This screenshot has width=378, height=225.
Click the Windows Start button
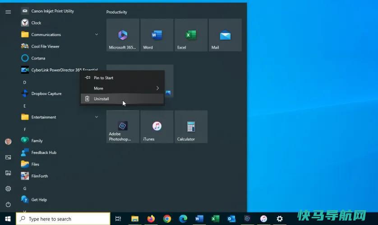(x=8, y=219)
